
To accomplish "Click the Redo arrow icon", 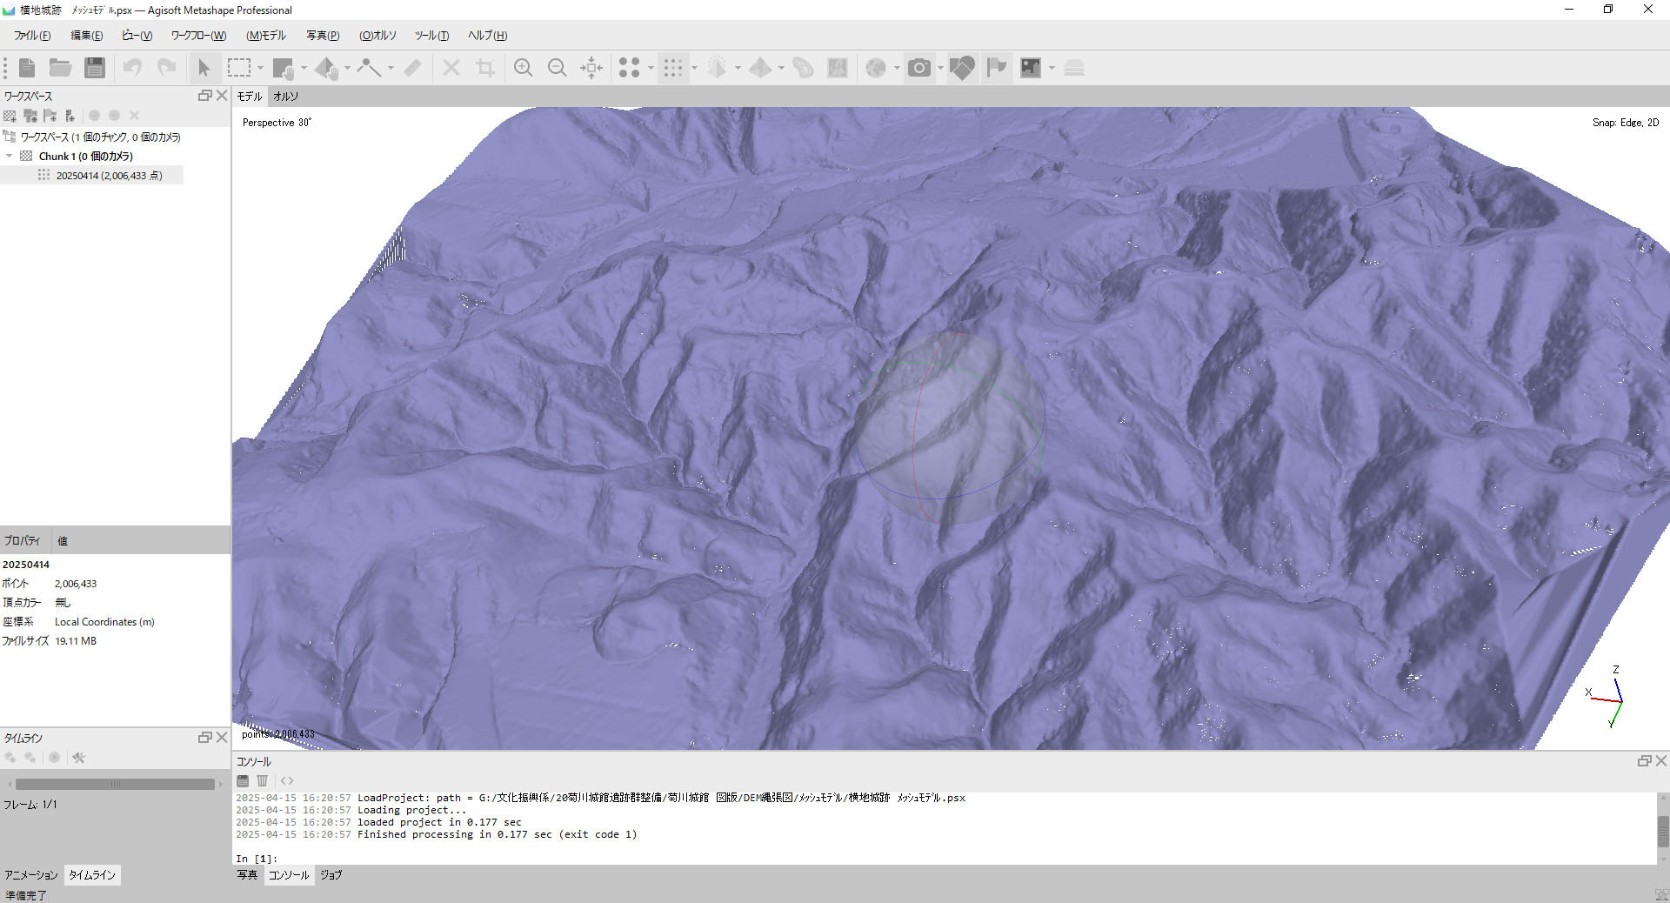I will pyautogui.click(x=166, y=68).
